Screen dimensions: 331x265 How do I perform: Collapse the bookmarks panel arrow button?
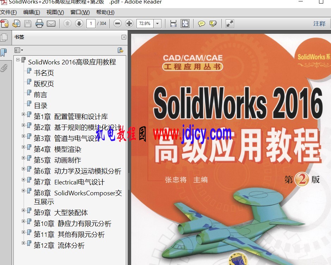point(124,37)
